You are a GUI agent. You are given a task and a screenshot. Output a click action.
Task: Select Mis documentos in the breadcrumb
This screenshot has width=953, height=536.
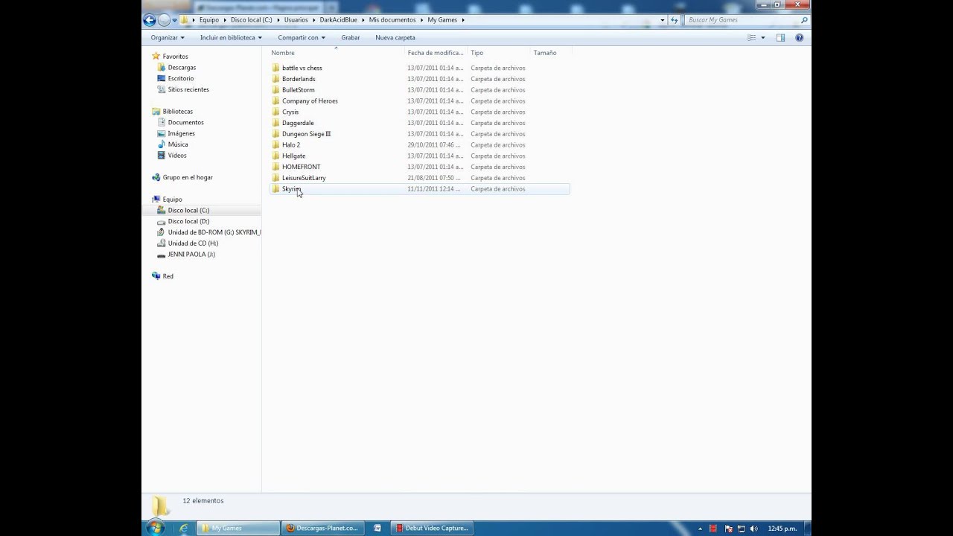click(392, 20)
